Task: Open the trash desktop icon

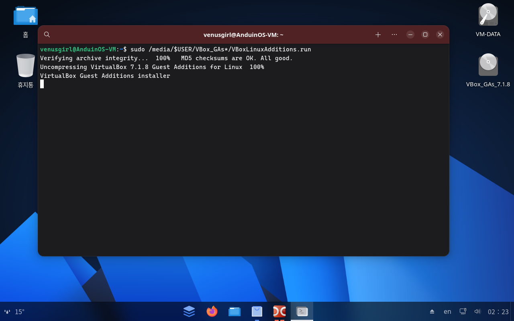Action: [x=26, y=65]
